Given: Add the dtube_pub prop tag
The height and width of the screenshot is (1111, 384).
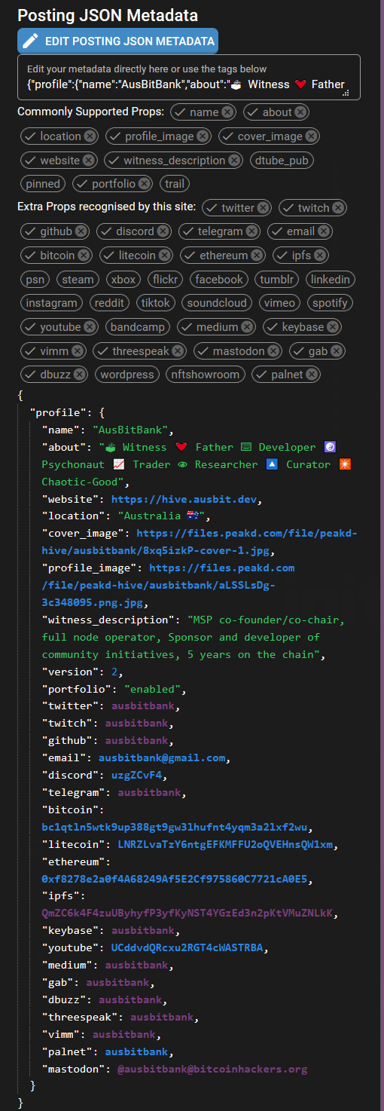Looking at the screenshot, I should tap(282, 161).
